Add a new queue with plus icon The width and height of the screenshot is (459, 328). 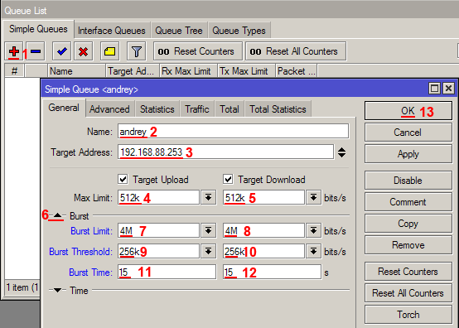[x=14, y=51]
